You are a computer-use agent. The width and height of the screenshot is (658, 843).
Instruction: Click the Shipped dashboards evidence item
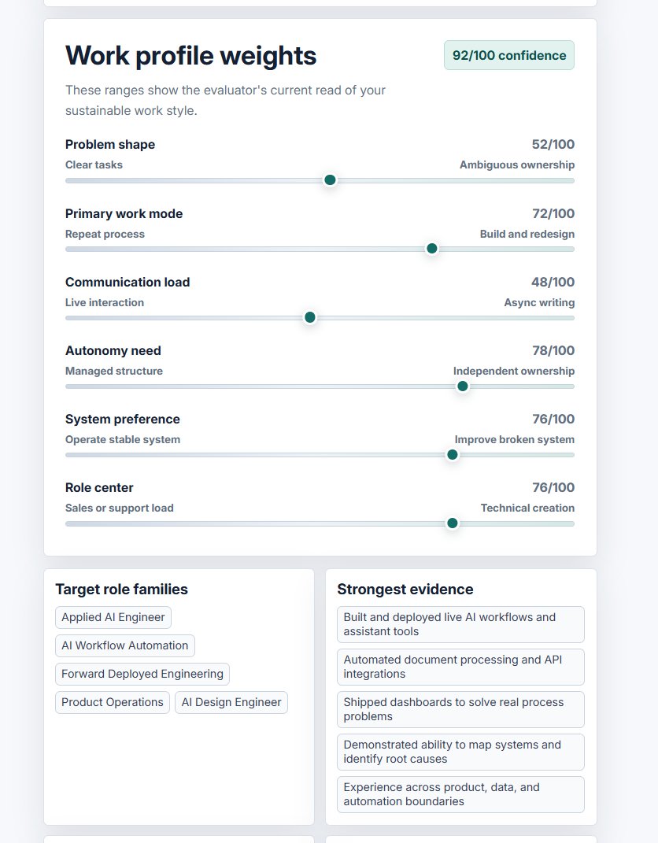point(460,709)
